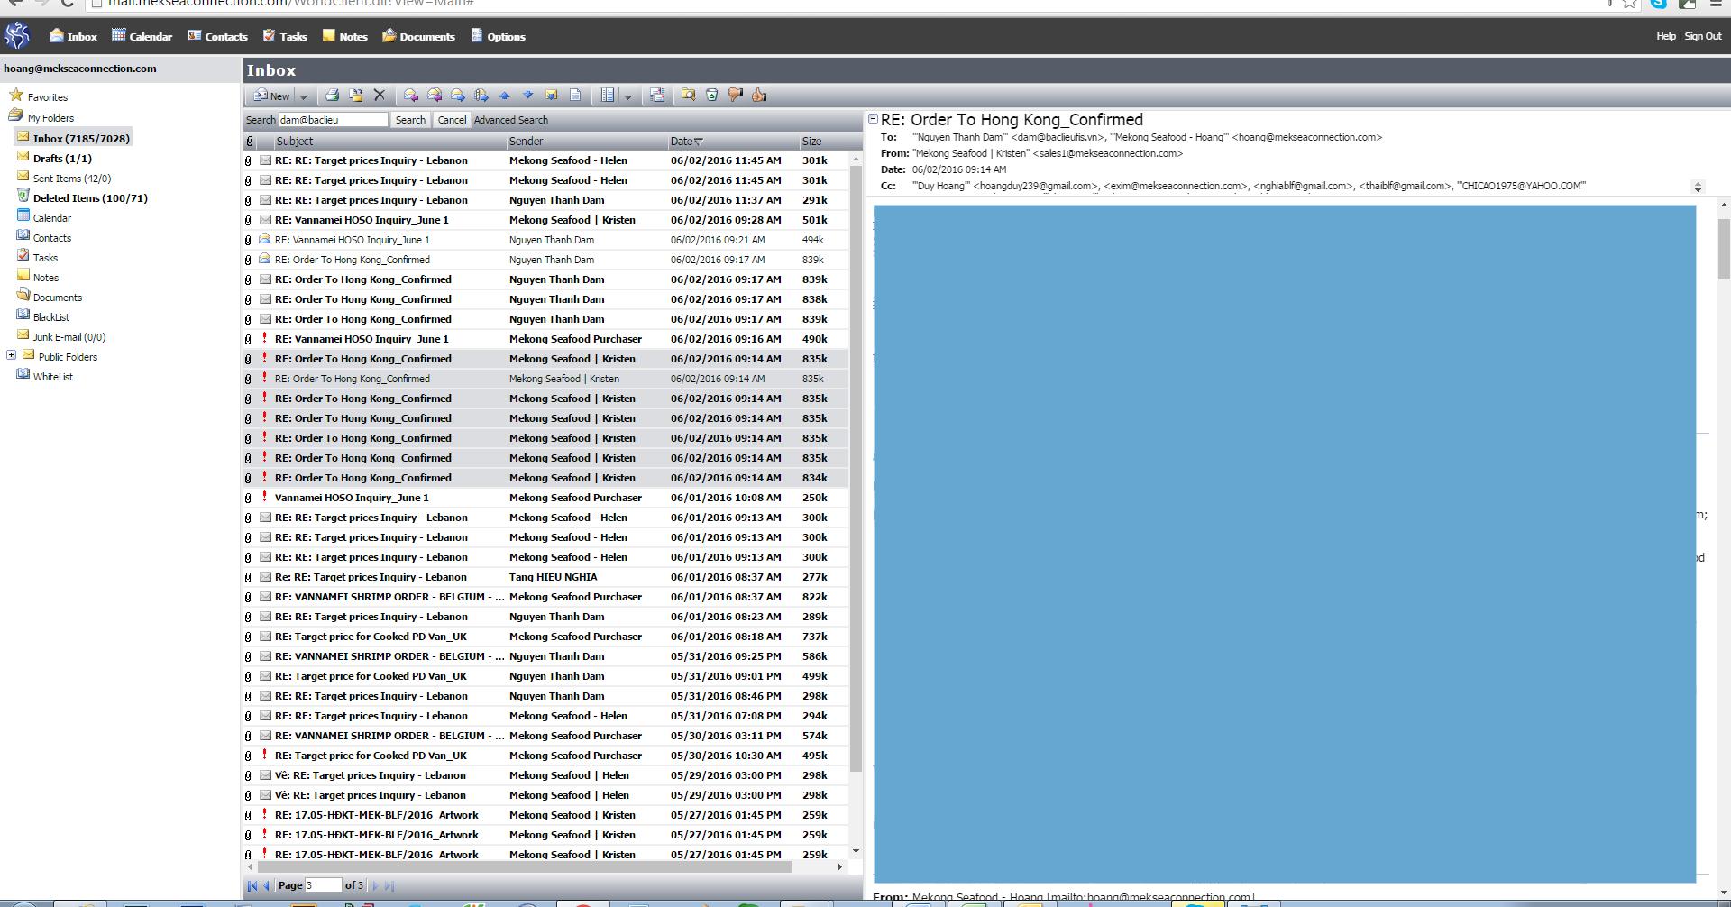Click the delete X icon in the toolbar
The image size is (1731, 907).
380,95
